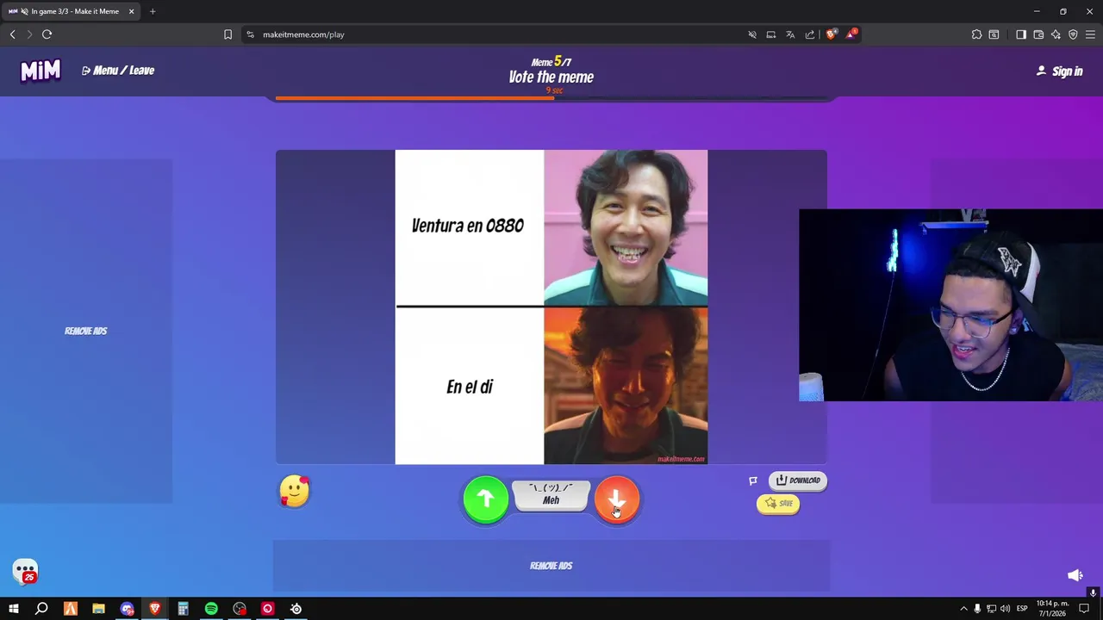Viewport: 1103px width, 620px height.
Task: Open Leo AI assistant icon
Action: (x=1056, y=34)
